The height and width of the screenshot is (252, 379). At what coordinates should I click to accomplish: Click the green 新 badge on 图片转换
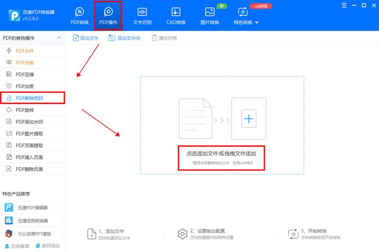(222, 6)
